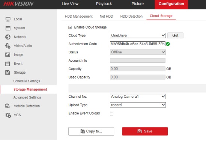This screenshot has height=141, width=206.
Task: Click the Get button
Action: pyautogui.click(x=175, y=35)
